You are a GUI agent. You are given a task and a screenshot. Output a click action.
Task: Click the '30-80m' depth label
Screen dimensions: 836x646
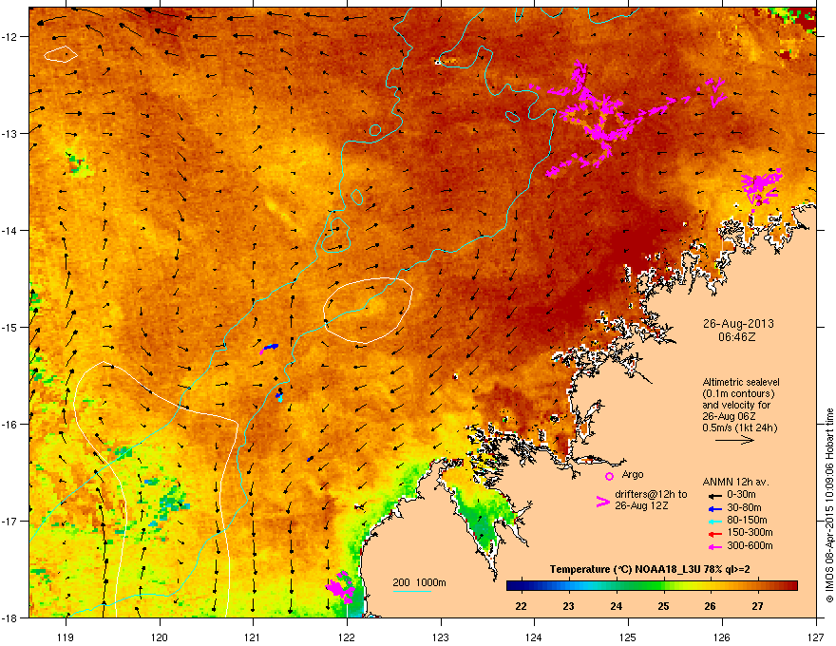click(x=744, y=508)
